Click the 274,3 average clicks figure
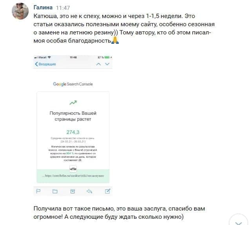 73,132
